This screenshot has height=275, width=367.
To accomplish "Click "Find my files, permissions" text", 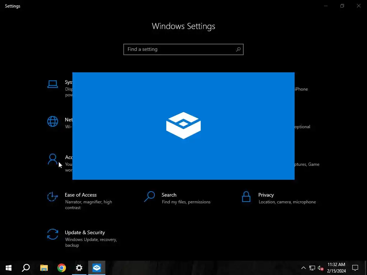I will coord(186,202).
